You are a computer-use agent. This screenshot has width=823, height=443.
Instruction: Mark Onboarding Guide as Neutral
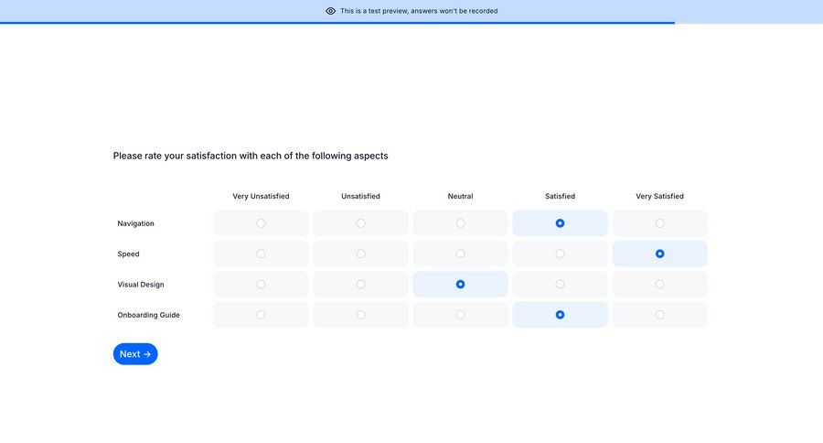(460, 315)
